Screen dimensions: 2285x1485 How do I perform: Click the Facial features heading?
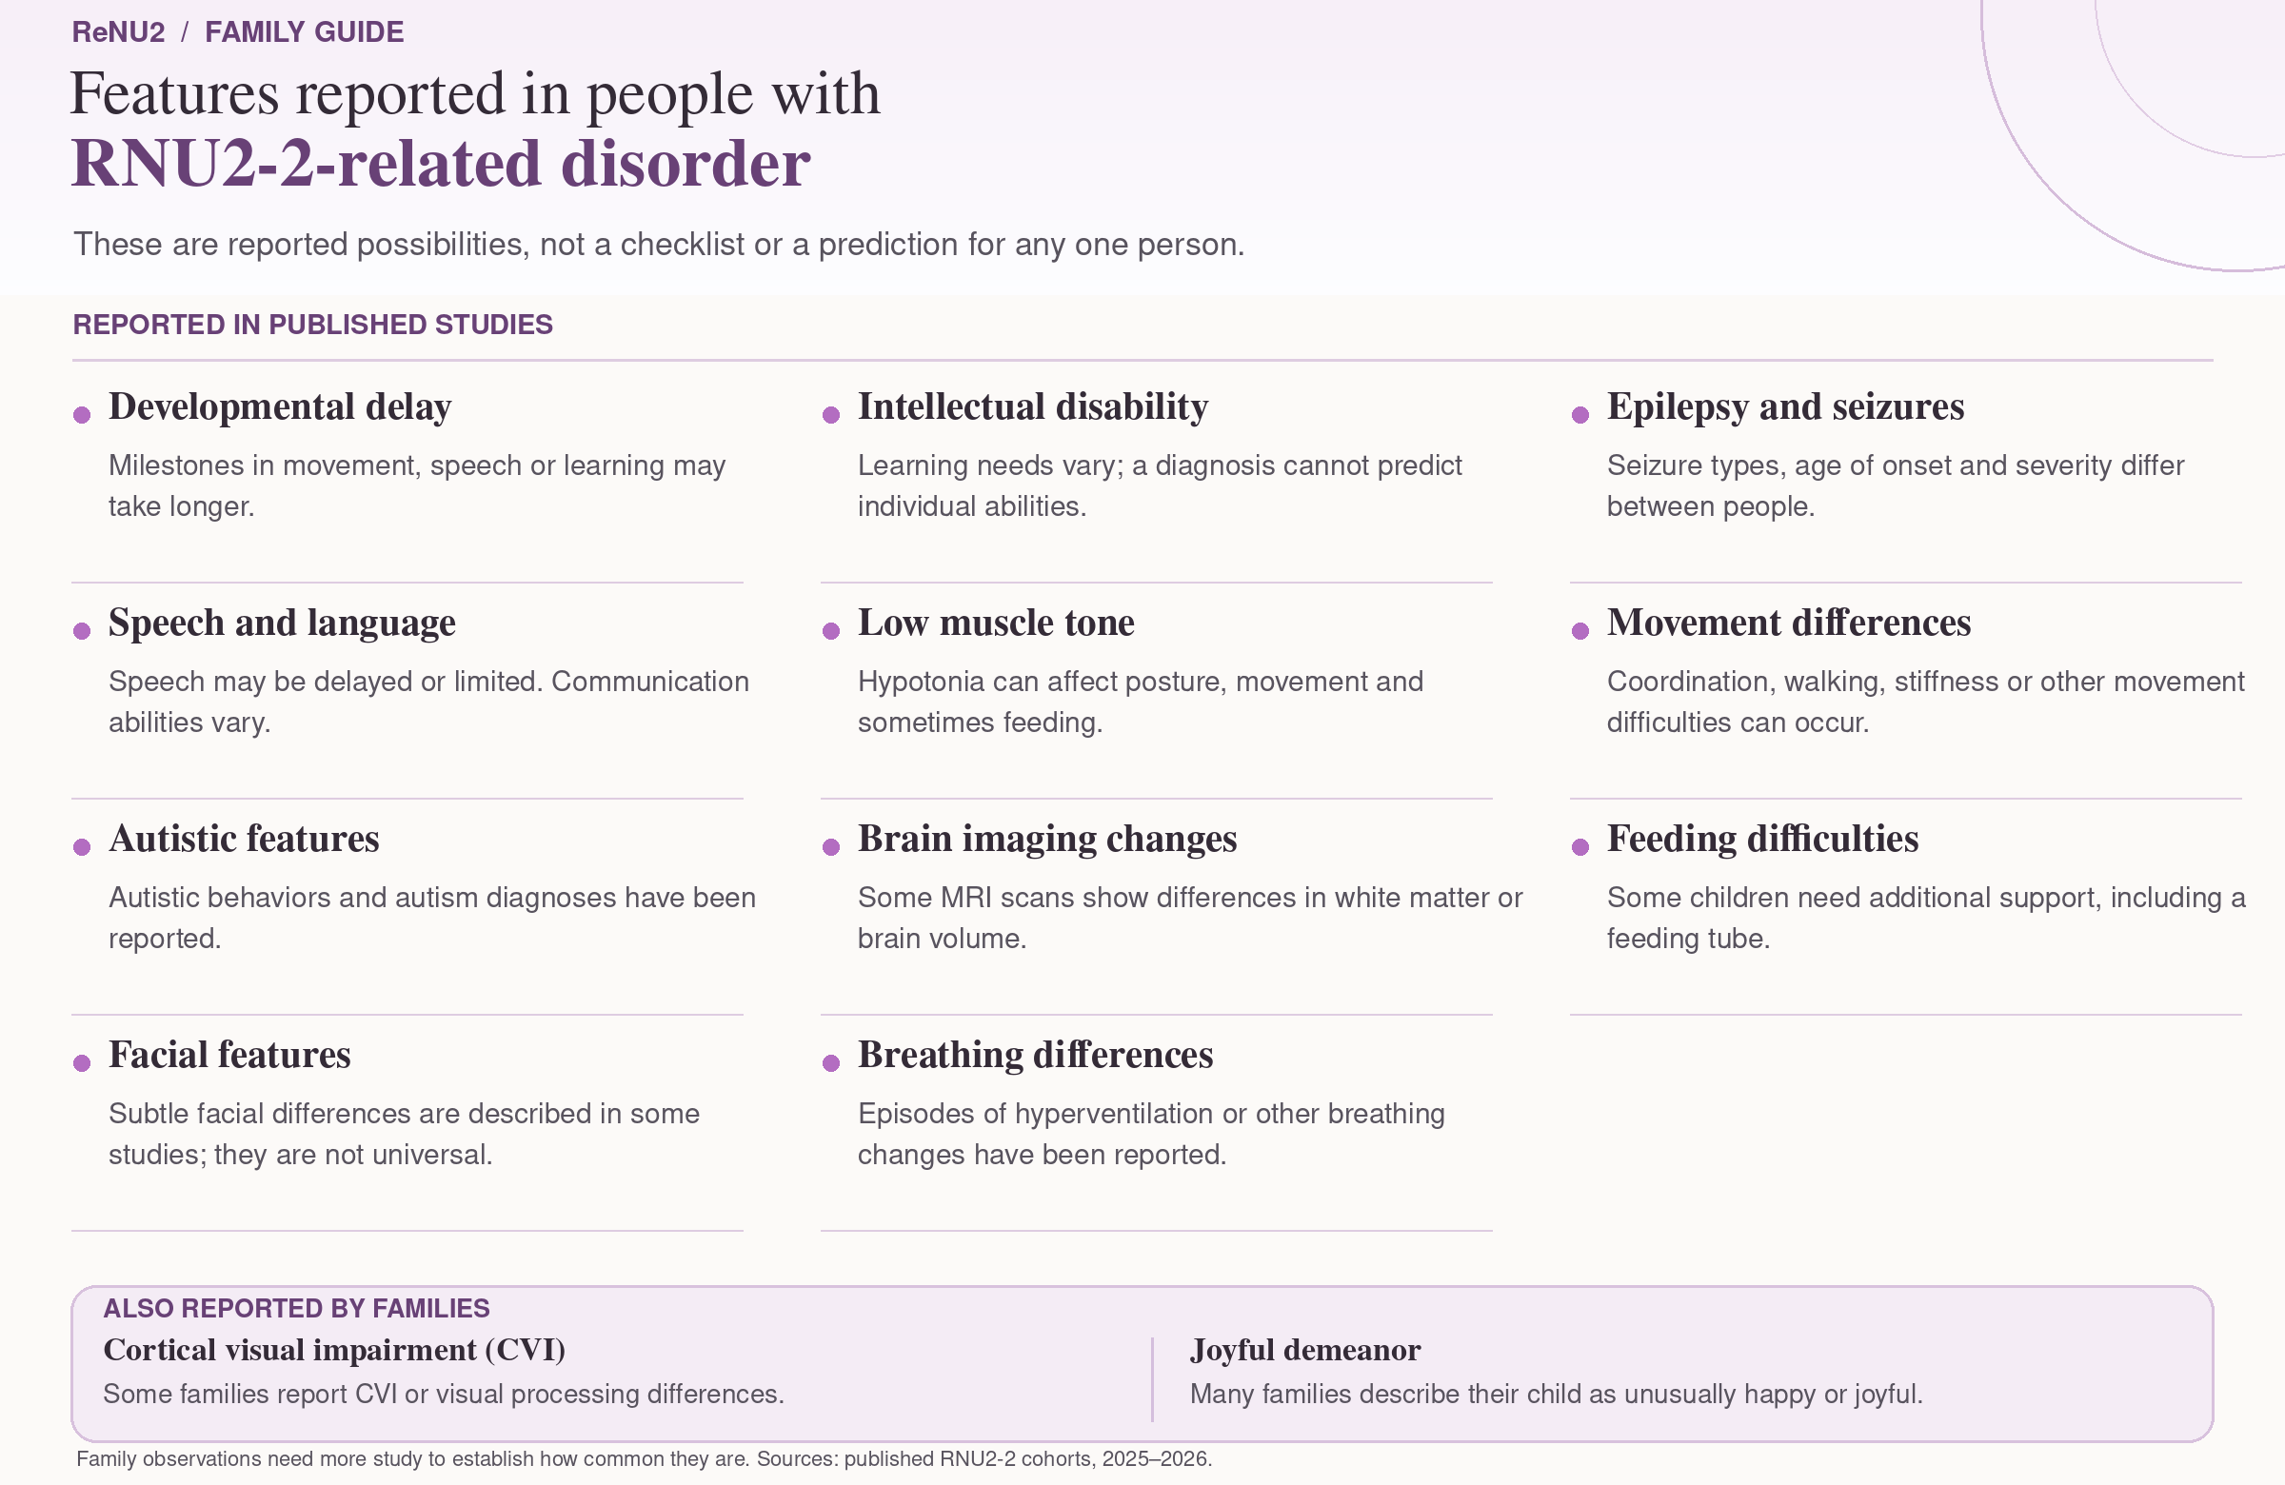click(x=229, y=1054)
